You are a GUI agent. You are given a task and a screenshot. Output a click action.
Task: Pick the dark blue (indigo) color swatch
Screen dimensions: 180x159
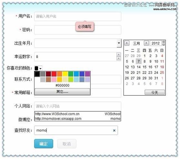pyautogui.click(x=82, y=74)
